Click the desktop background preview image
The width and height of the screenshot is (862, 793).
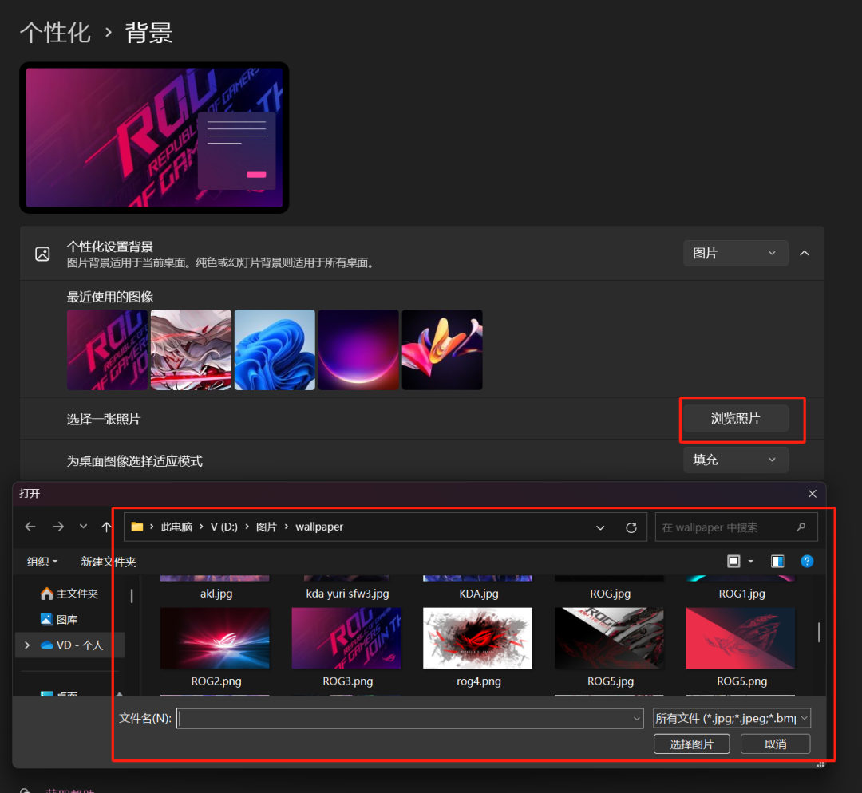coord(155,137)
